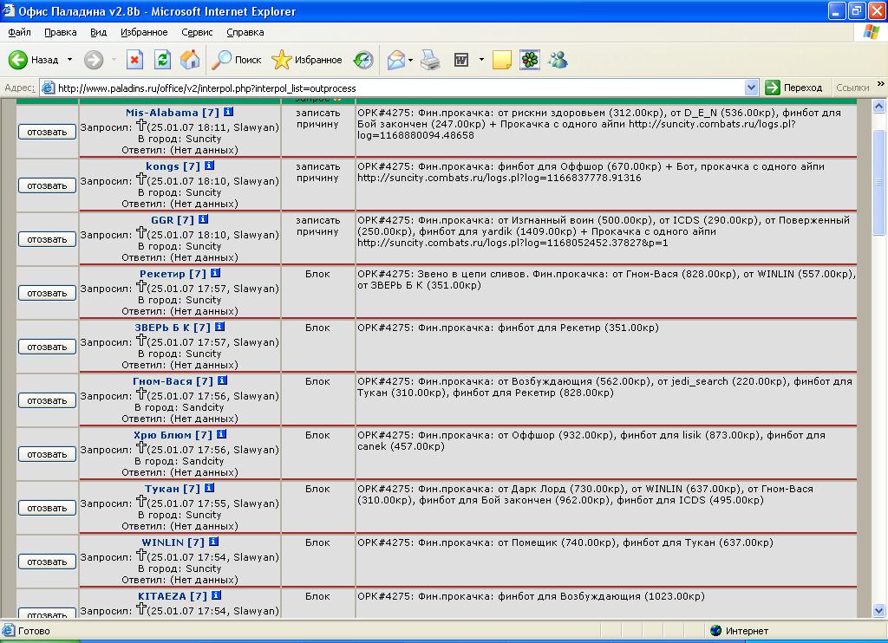The height and width of the screenshot is (643, 888).
Task: Open the Тукан [7] profile link
Action: point(173,489)
